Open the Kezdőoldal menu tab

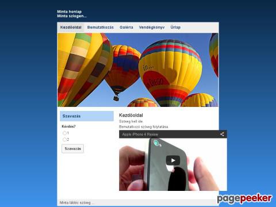pyautogui.click(x=71, y=27)
